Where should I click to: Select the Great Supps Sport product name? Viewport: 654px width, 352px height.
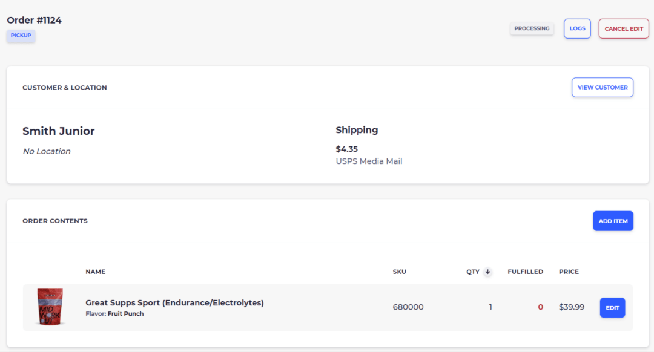point(175,303)
